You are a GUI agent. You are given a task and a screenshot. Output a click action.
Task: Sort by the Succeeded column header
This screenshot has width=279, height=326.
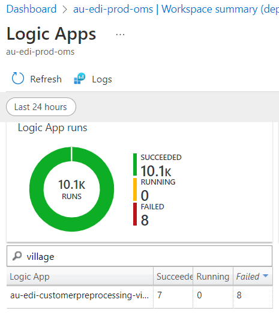[x=173, y=276]
